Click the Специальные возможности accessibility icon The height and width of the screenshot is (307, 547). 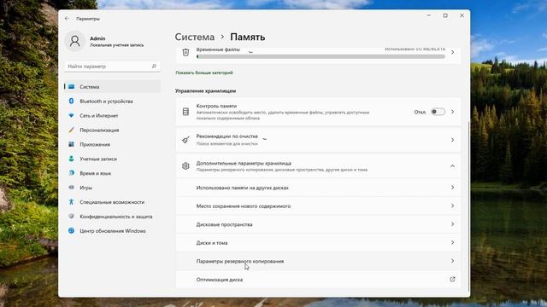pos(71,202)
